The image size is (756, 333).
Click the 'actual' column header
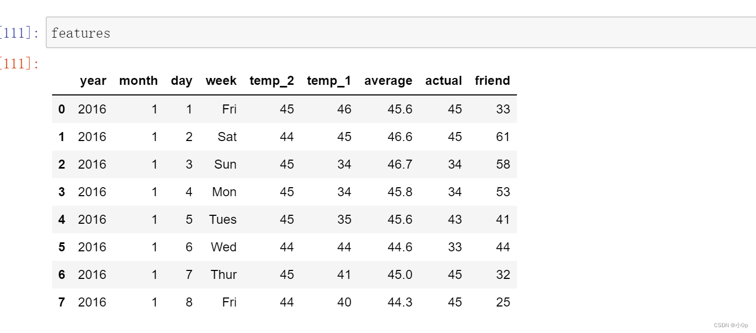point(444,81)
